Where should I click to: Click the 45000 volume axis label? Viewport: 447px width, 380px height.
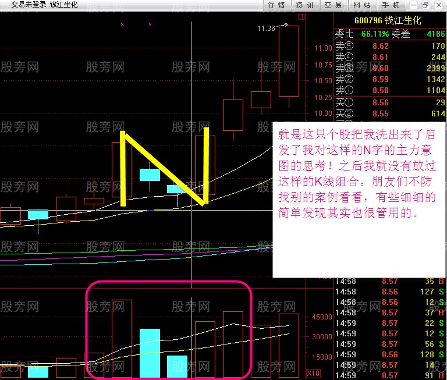322,317
